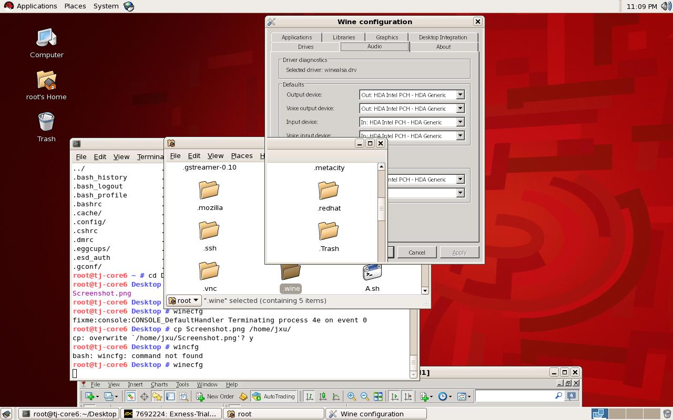The image size is (673, 420).
Task: Launch MetaEditor from the yellow book icon
Action: [x=243, y=396]
